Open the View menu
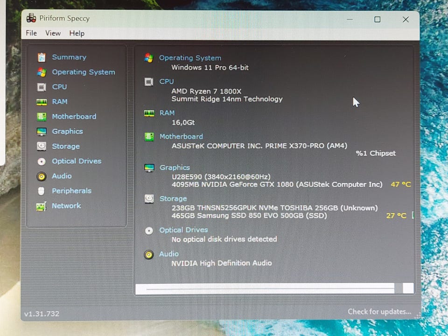448x336 pixels. click(x=53, y=33)
